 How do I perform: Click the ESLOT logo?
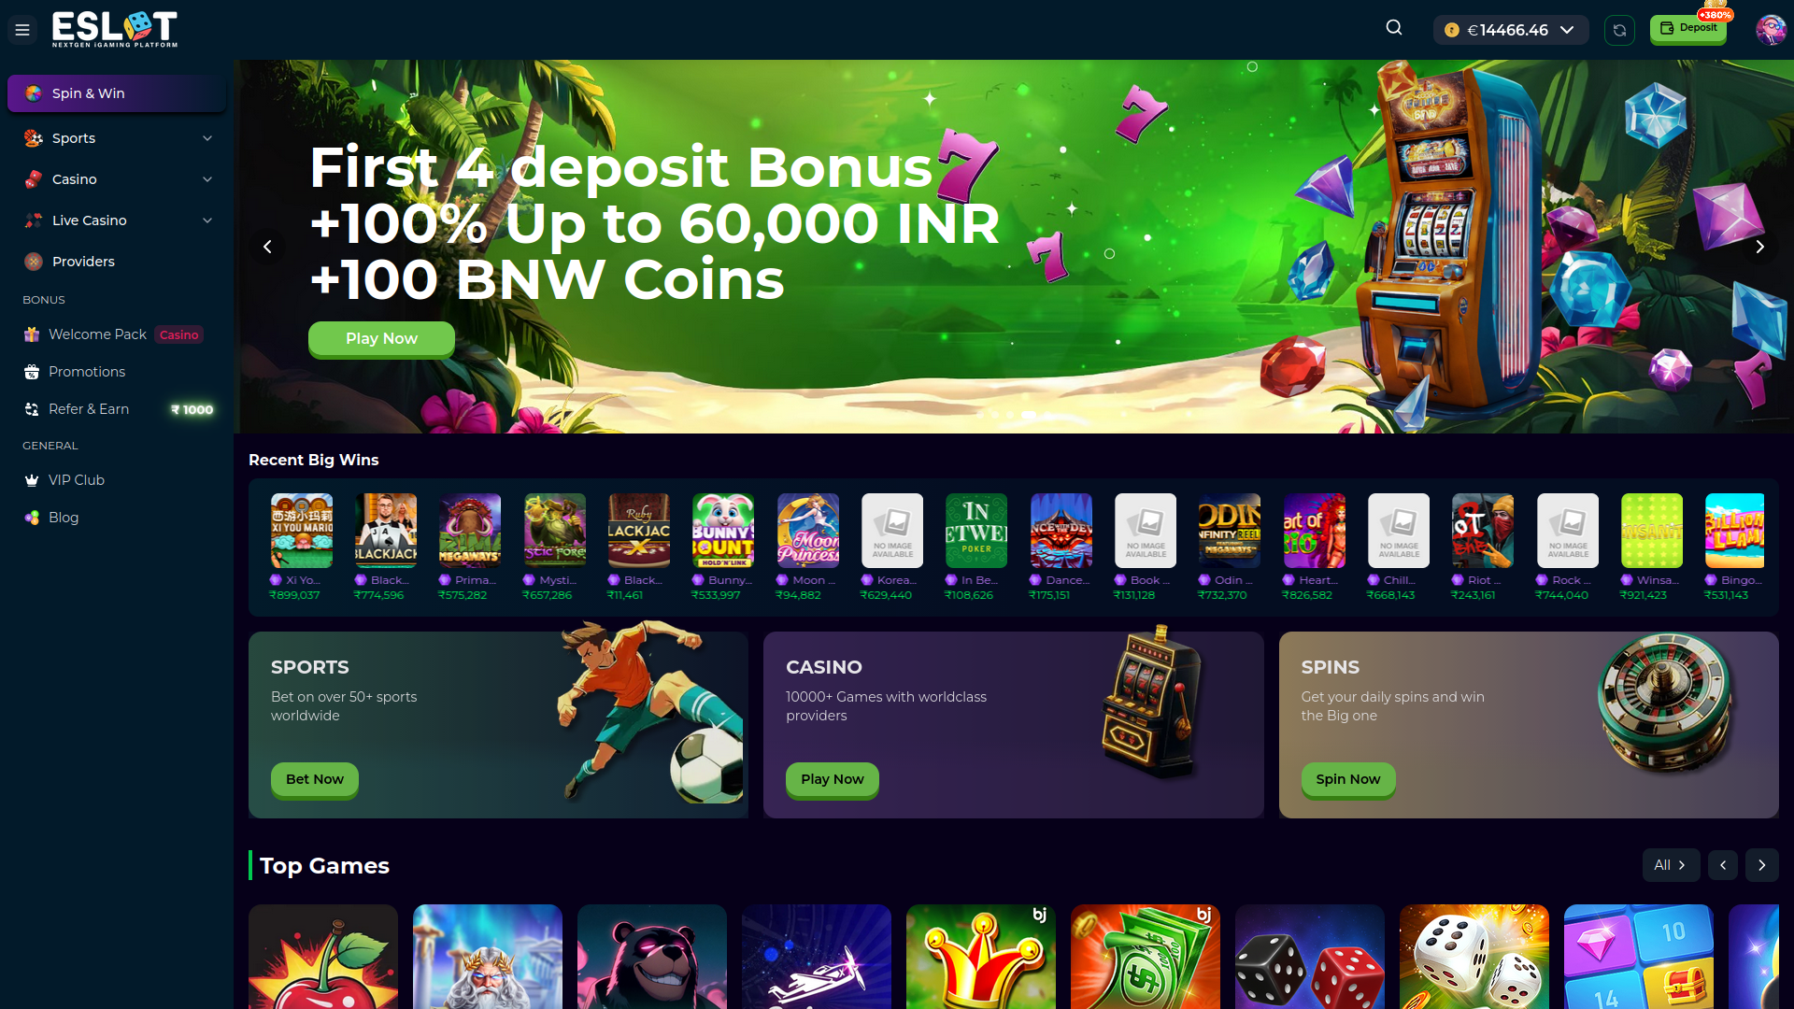pos(115,30)
